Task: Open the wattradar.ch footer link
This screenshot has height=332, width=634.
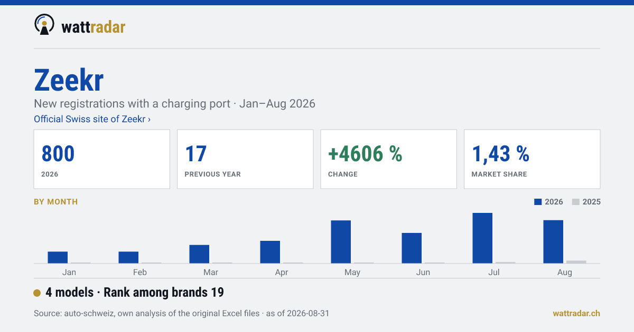Action: (576, 313)
